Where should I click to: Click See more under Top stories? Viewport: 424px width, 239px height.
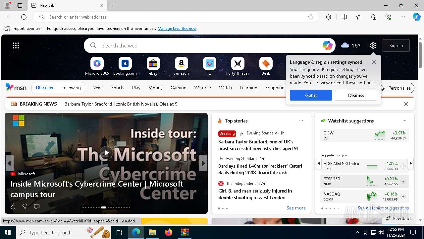(296, 208)
